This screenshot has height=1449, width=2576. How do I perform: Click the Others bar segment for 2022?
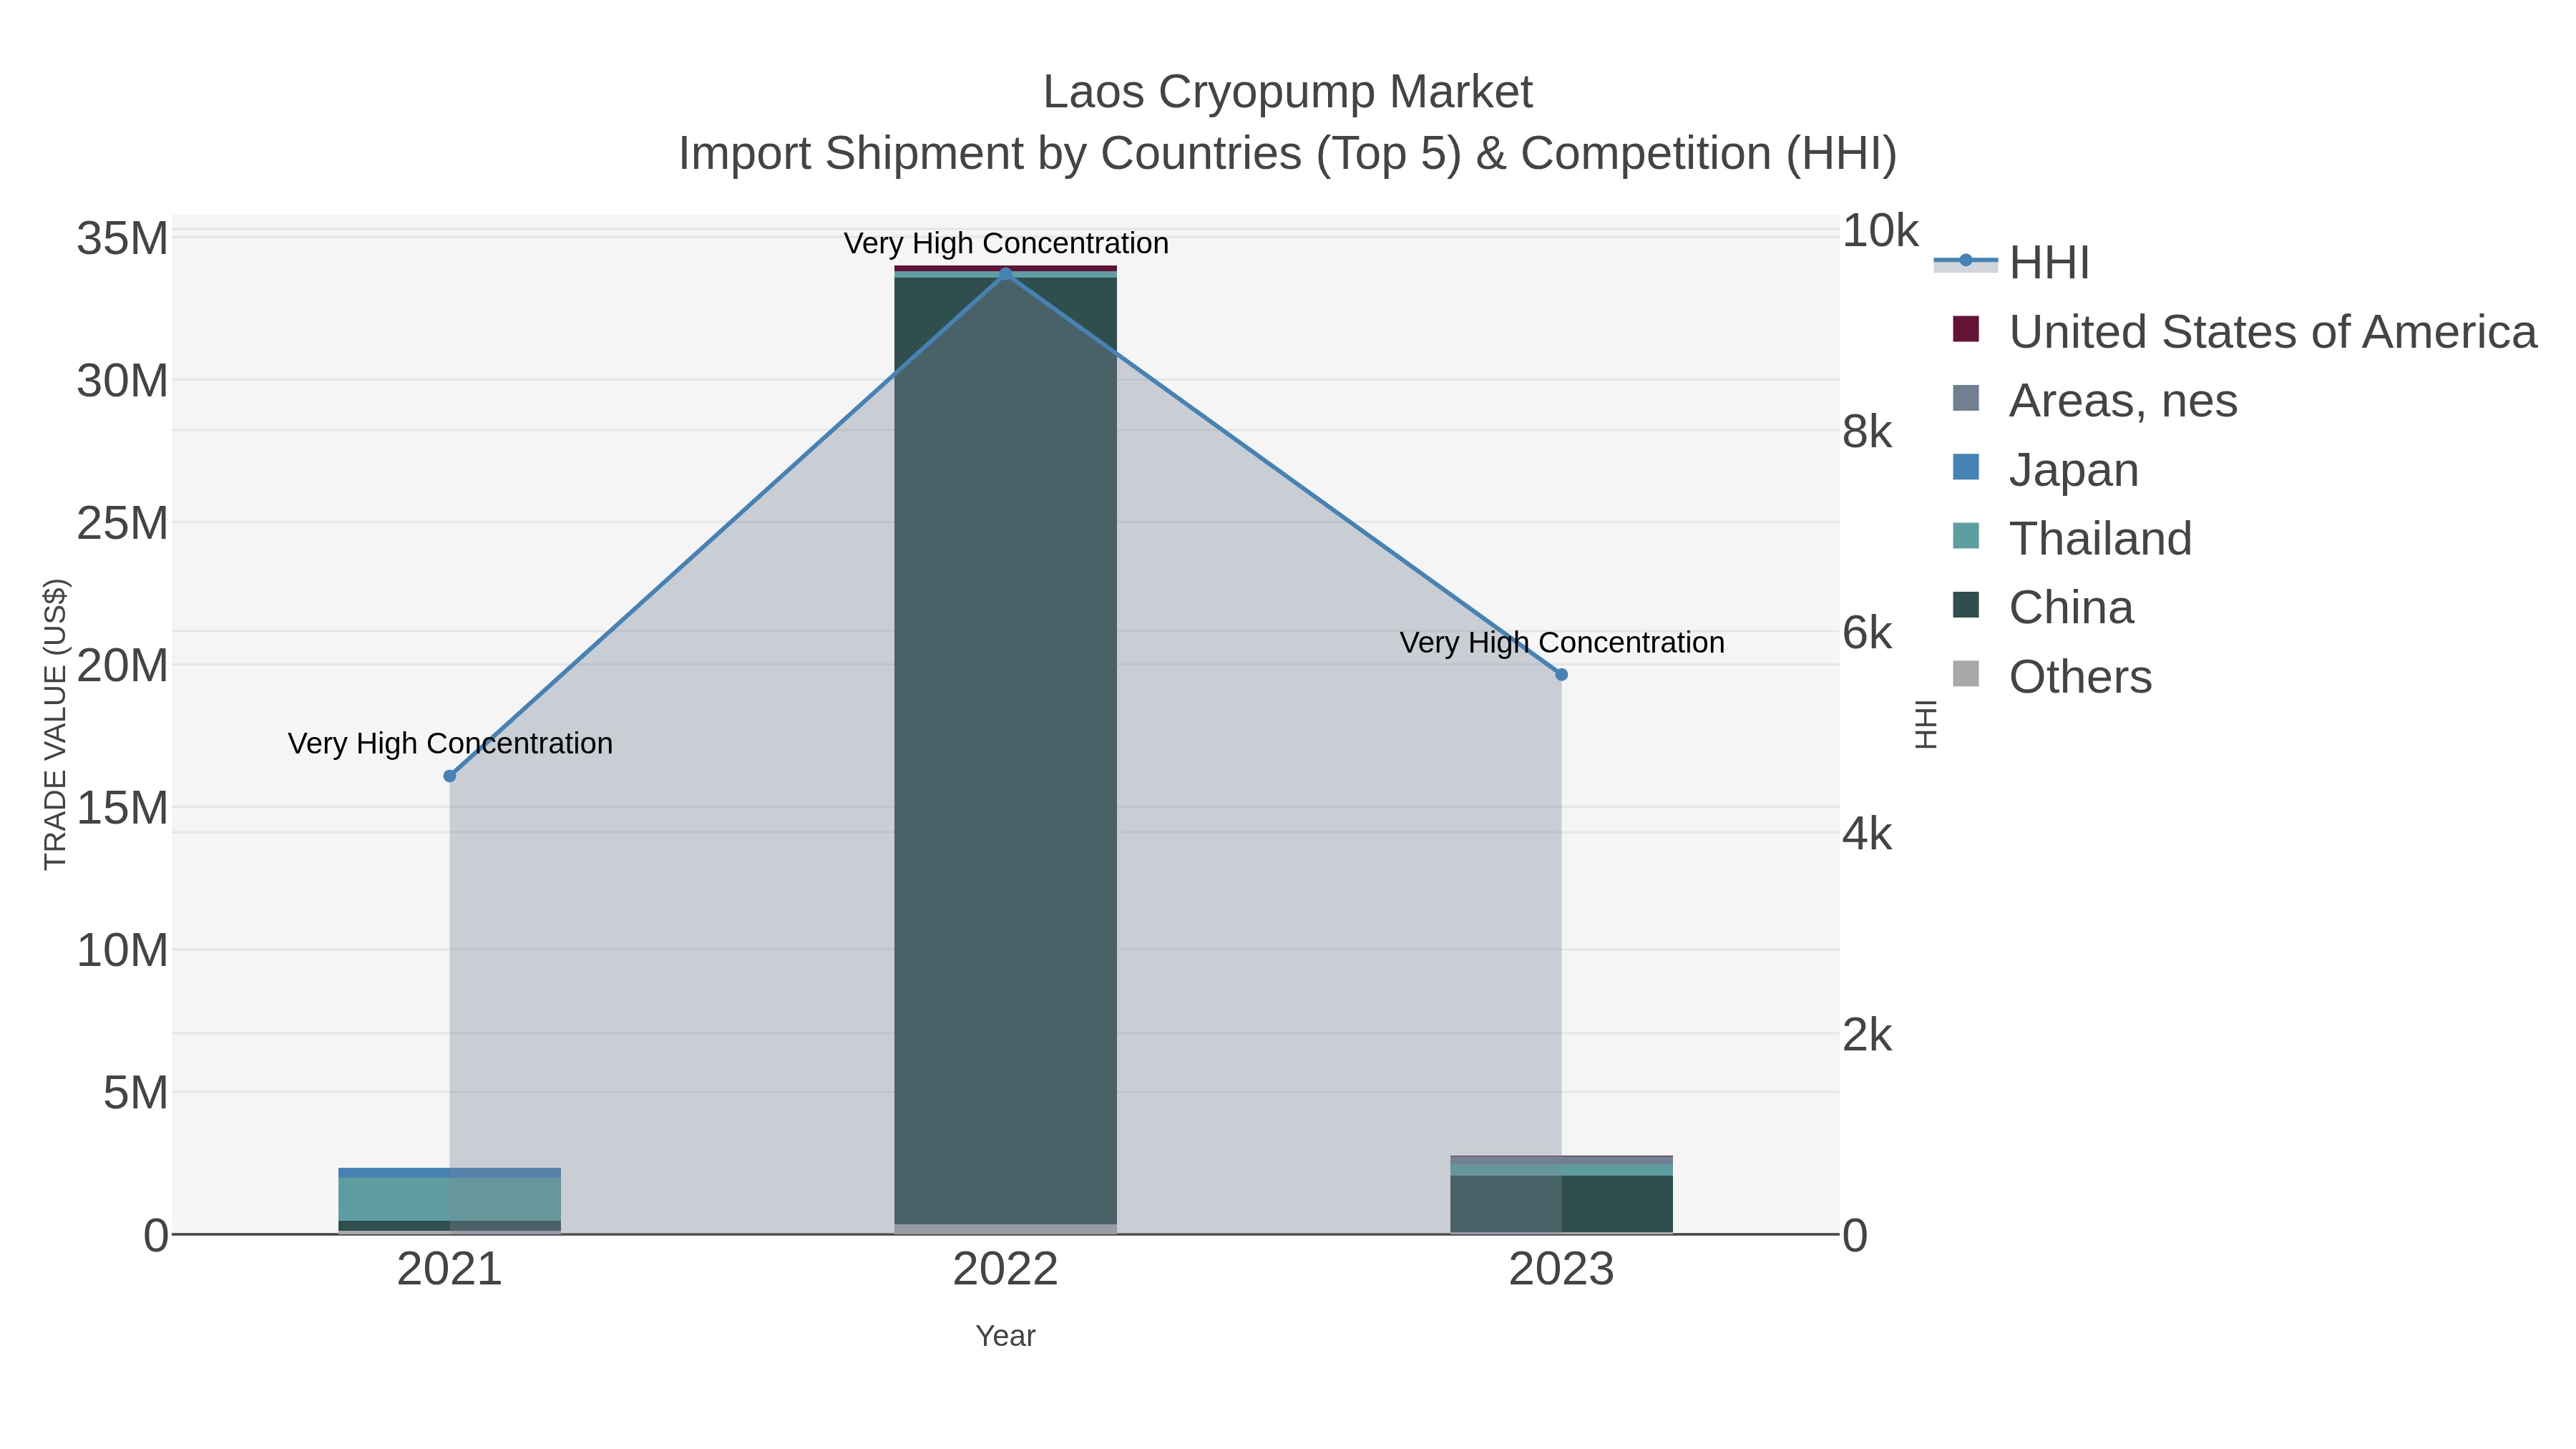tap(1006, 1229)
